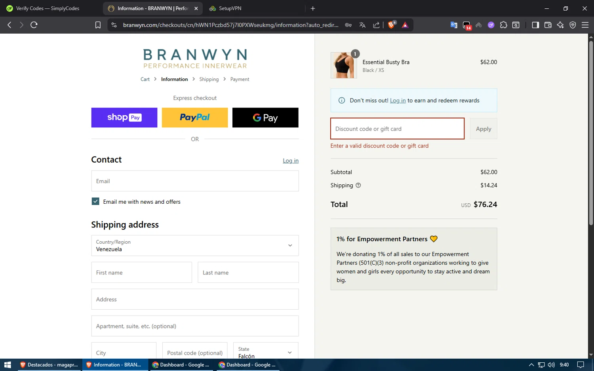Close the BRANWYN Information tab
The height and width of the screenshot is (371, 594).
click(x=196, y=8)
